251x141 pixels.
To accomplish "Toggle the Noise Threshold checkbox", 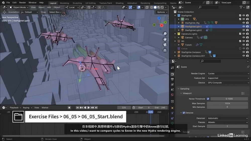I will pos(208,99).
